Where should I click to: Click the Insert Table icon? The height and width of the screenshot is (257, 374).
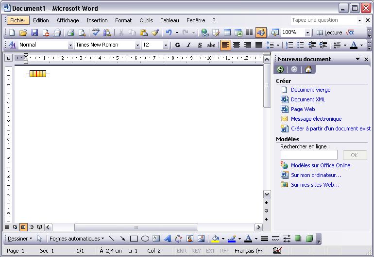pos(227,32)
